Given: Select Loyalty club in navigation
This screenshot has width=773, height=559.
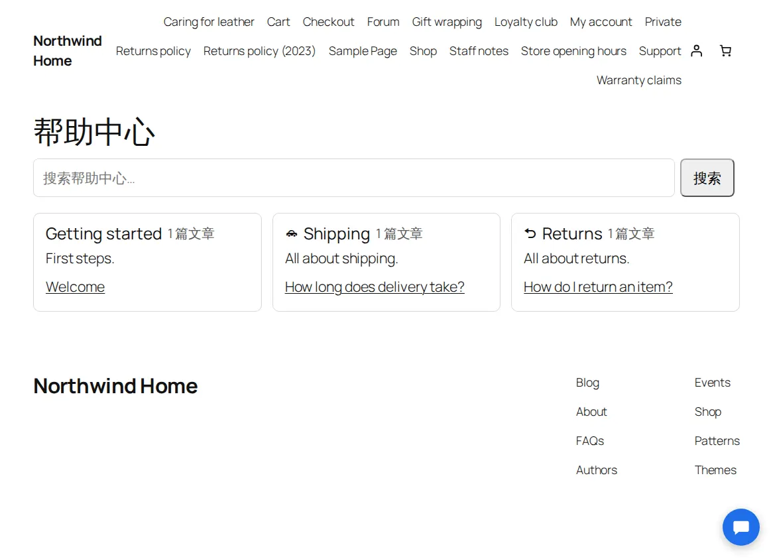Looking at the screenshot, I should tap(526, 22).
